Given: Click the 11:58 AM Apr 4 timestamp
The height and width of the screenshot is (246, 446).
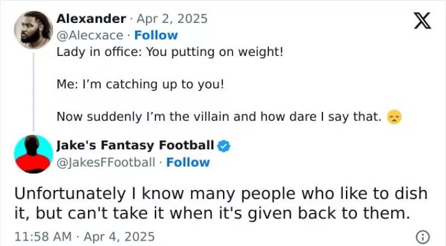Looking at the screenshot, I should [84, 236].
